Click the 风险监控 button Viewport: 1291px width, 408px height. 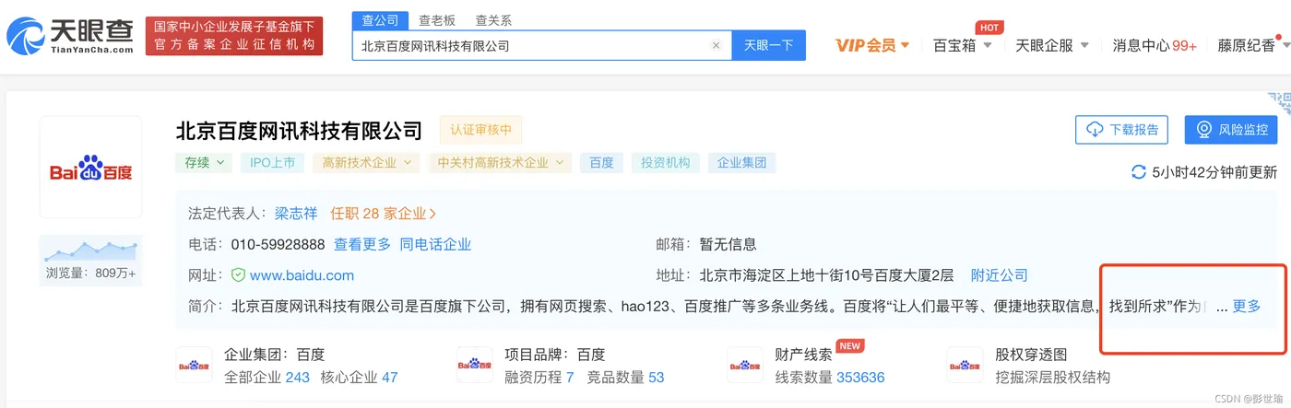click(x=1231, y=130)
